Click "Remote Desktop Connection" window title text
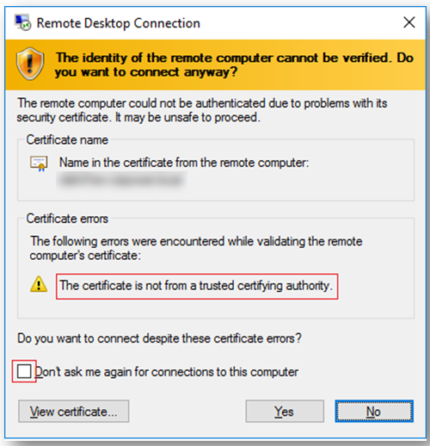The width and height of the screenshot is (430, 446). pos(119,23)
